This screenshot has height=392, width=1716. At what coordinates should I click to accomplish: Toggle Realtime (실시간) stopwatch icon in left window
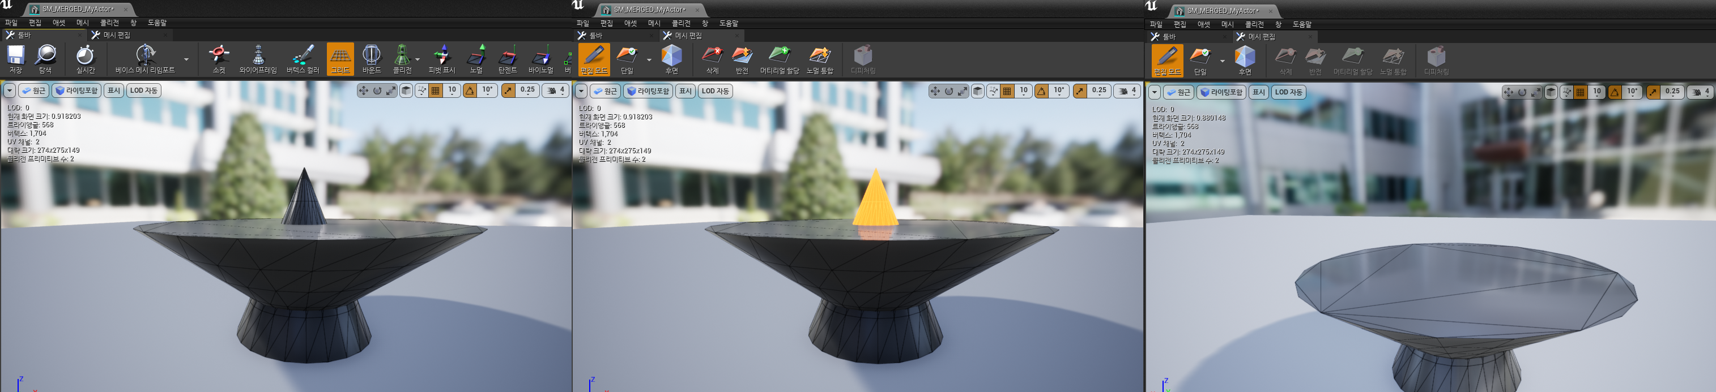pyautogui.click(x=86, y=59)
